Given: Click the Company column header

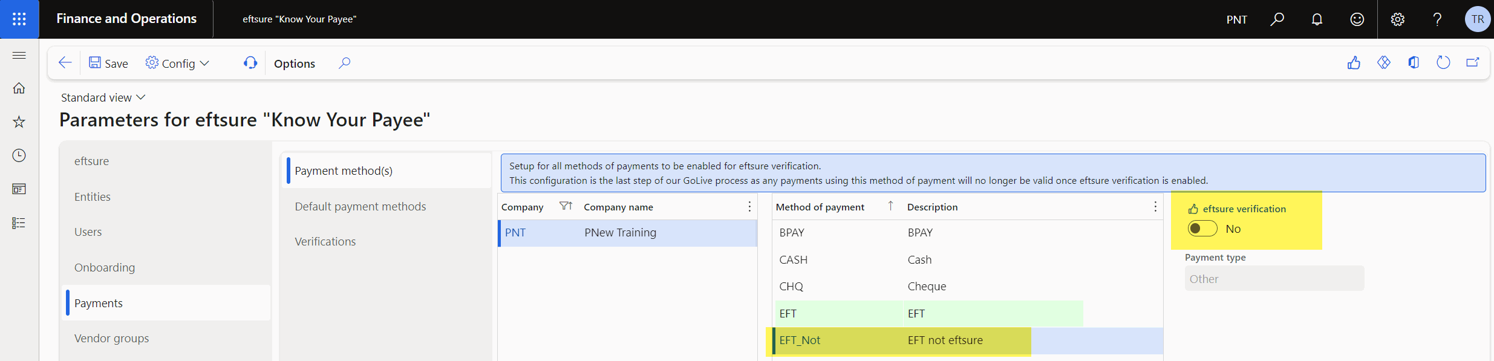Looking at the screenshot, I should 522,207.
